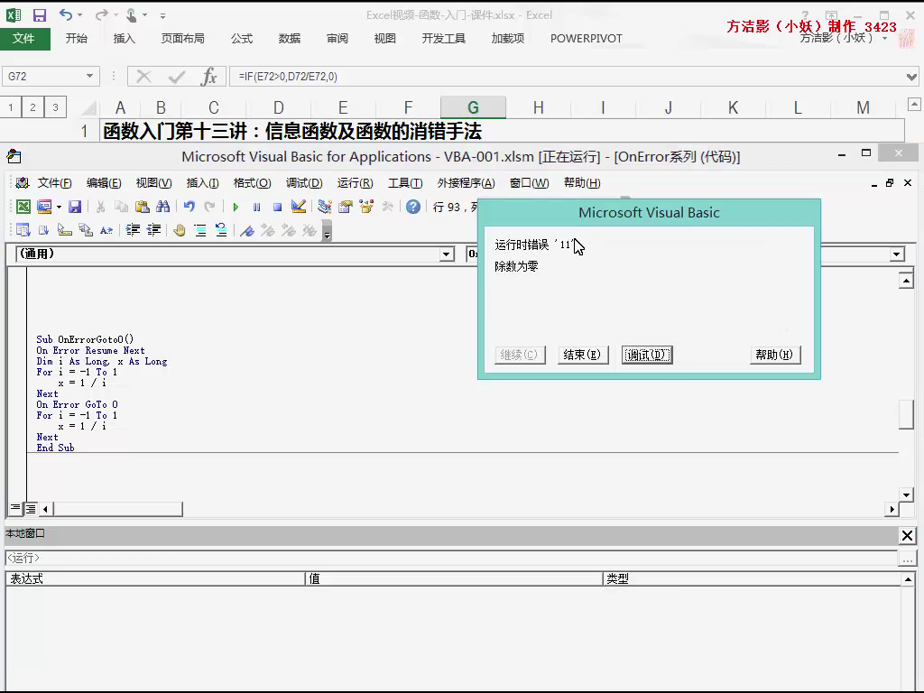Open the procedure dropdown at the right
The width and height of the screenshot is (924, 693).
pyautogui.click(x=896, y=254)
